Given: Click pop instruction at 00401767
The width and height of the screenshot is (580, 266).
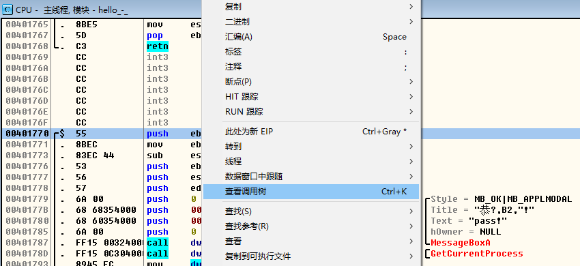Looking at the screenshot, I should pyautogui.click(x=155, y=35).
